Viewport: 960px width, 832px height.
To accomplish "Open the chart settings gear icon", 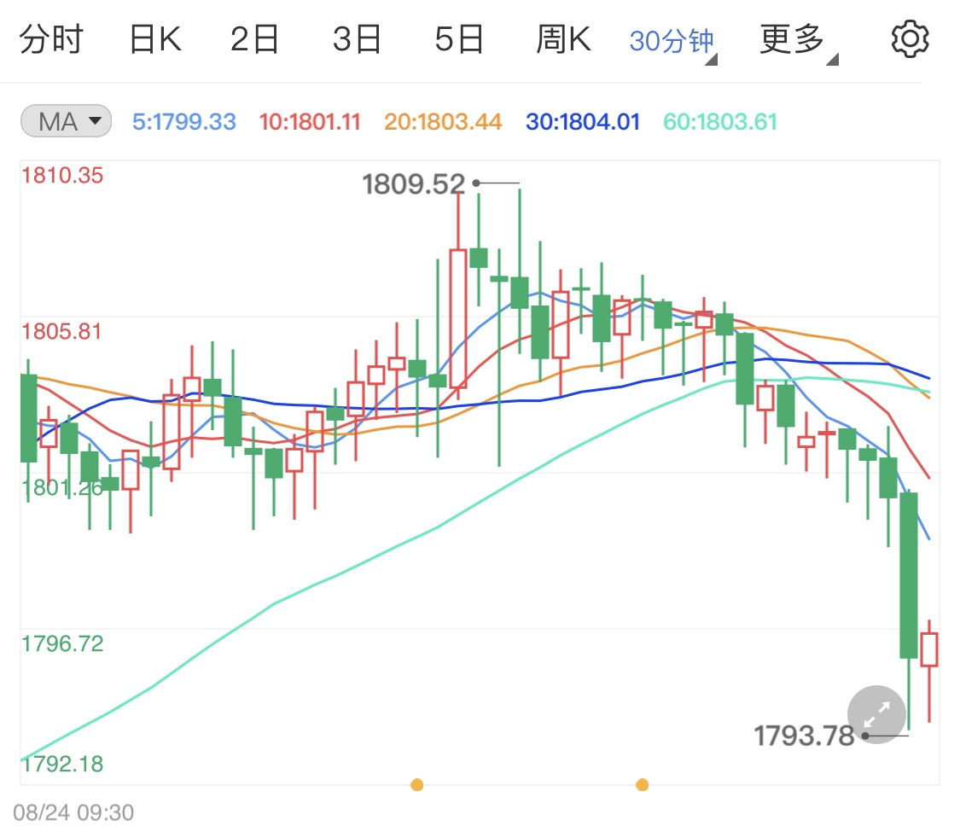I will pyautogui.click(x=910, y=38).
